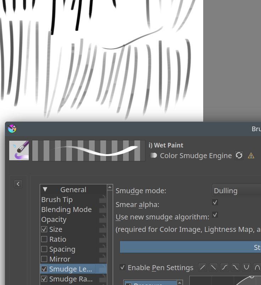The width and height of the screenshot is (261, 285).
Task: Click the Krita logo in dialog title bar
Action: coord(12,129)
